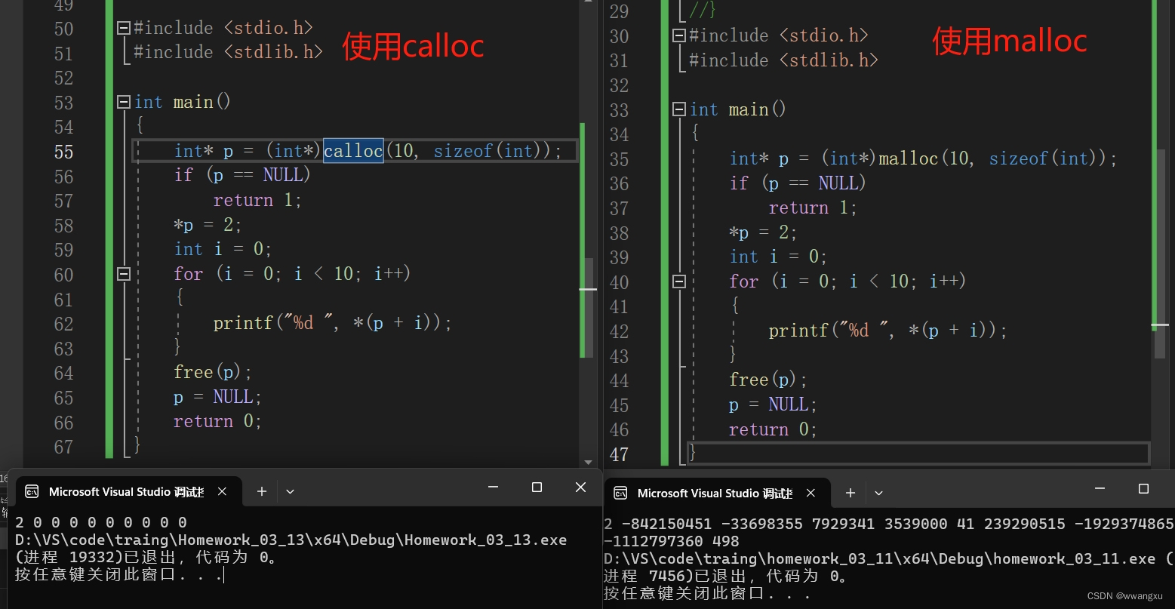Click '*p = 2;' on line 58
1175x609 pixels.
tap(208, 225)
